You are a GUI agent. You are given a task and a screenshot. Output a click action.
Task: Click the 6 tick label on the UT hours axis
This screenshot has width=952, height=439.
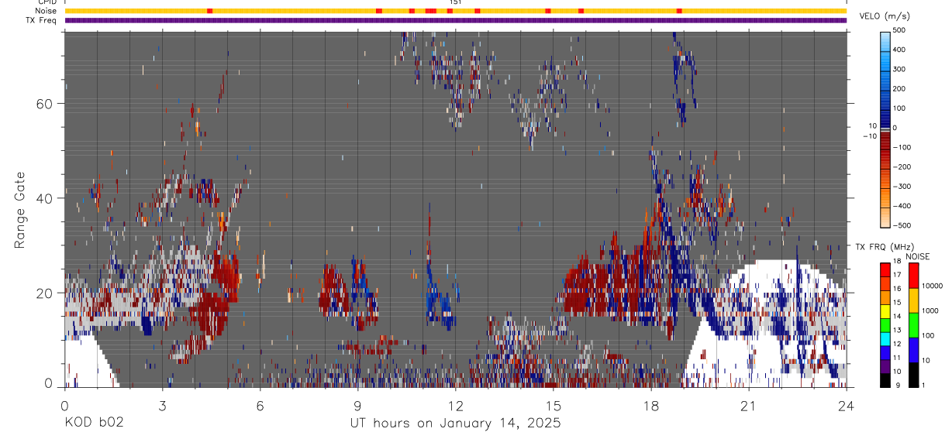[x=260, y=405]
